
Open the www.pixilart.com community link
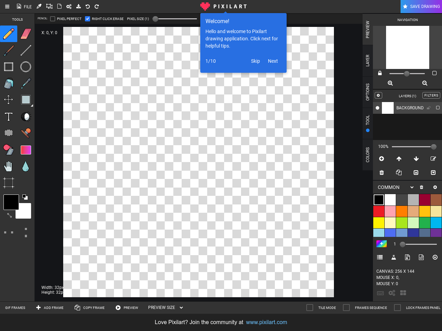coord(266,322)
